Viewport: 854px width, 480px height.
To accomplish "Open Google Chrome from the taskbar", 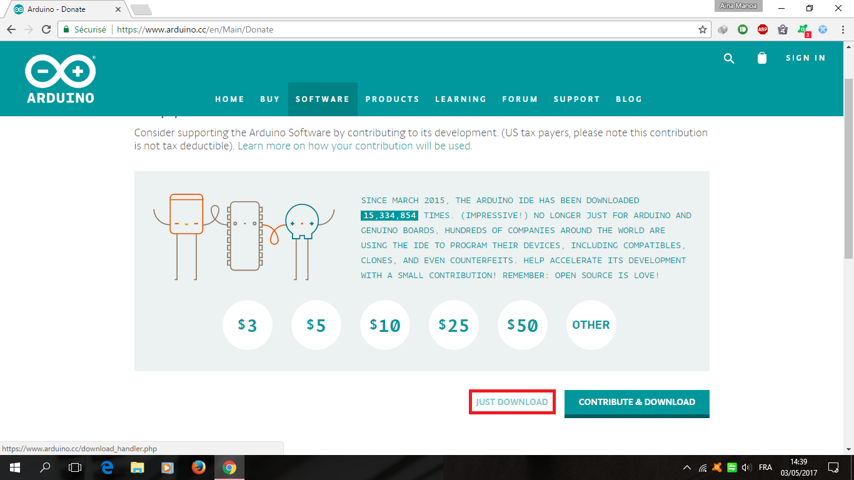I will 229,467.
